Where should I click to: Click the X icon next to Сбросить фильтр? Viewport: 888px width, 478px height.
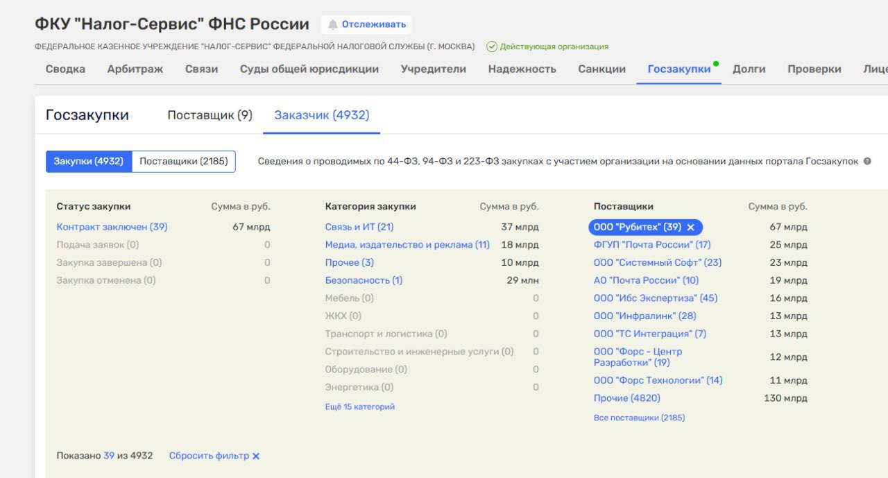click(x=256, y=456)
